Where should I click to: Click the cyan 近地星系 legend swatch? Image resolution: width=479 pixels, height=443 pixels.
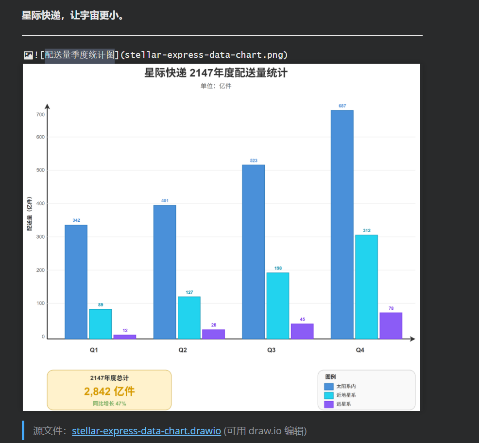coord(329,396)
